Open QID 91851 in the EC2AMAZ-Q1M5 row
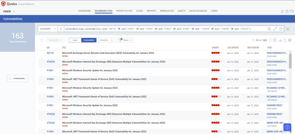Screen dimensions: 295x134 pos(50,88)
